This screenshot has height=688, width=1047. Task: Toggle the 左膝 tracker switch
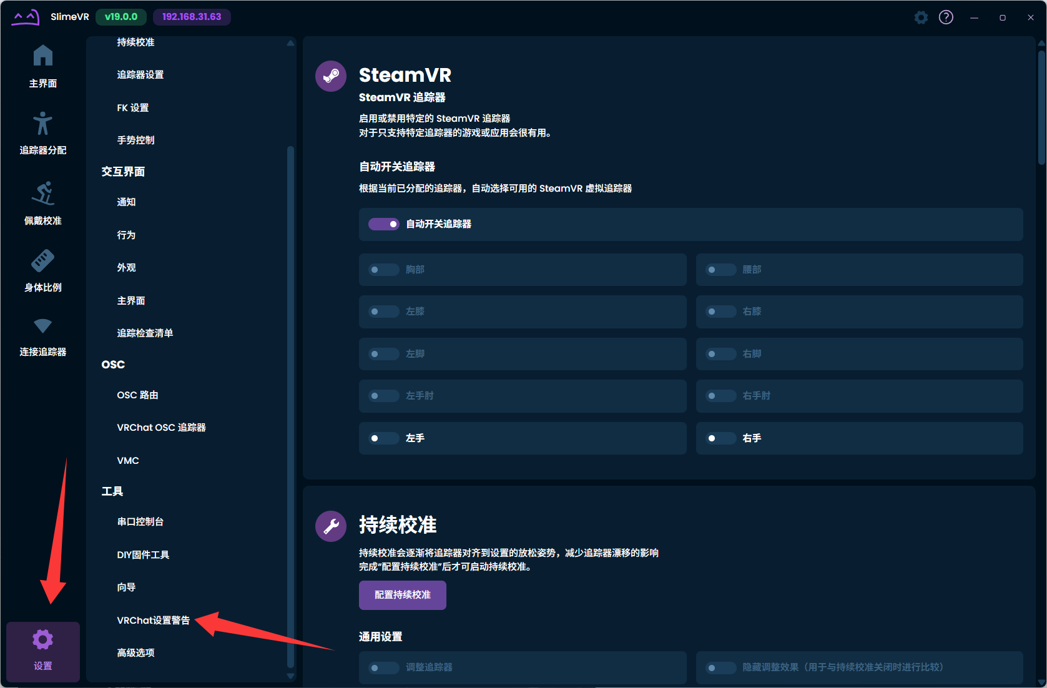click(384, 312)
